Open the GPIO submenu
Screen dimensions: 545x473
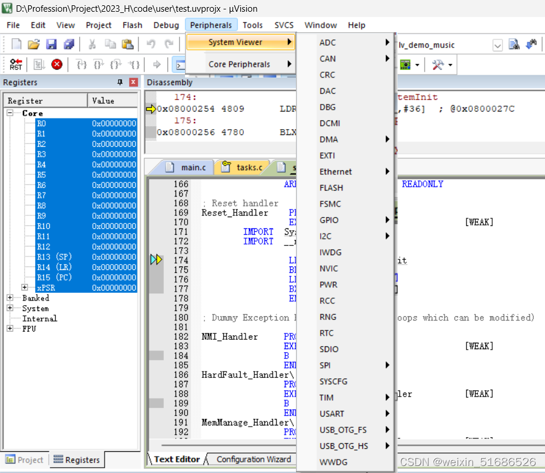[345, 220]
